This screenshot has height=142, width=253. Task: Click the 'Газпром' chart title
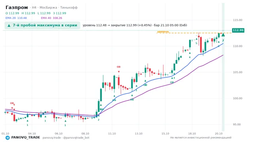(x=17, y=7)
